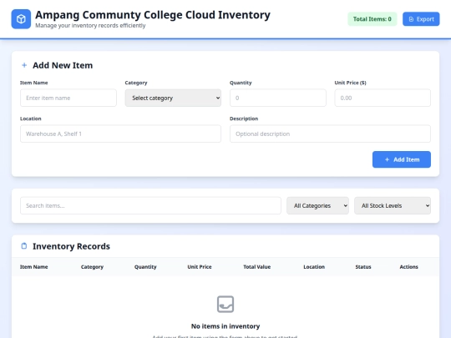Submit the form with Add Item
The width and height of the screenshot is (451, 338).
pyautogui.click(x=402, y=159)
